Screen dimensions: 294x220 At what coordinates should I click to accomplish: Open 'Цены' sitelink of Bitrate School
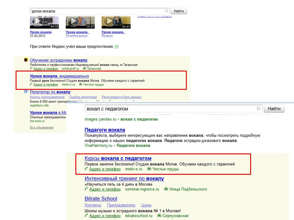coord(146,205)
